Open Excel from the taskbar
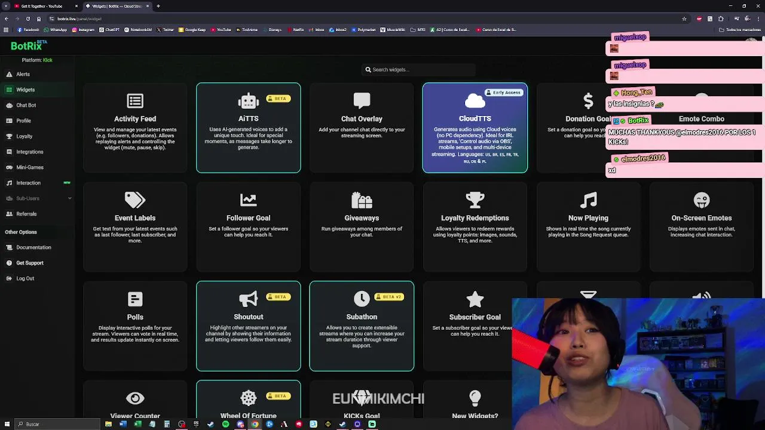Screen dimensions: 765x430 (137, 424)
